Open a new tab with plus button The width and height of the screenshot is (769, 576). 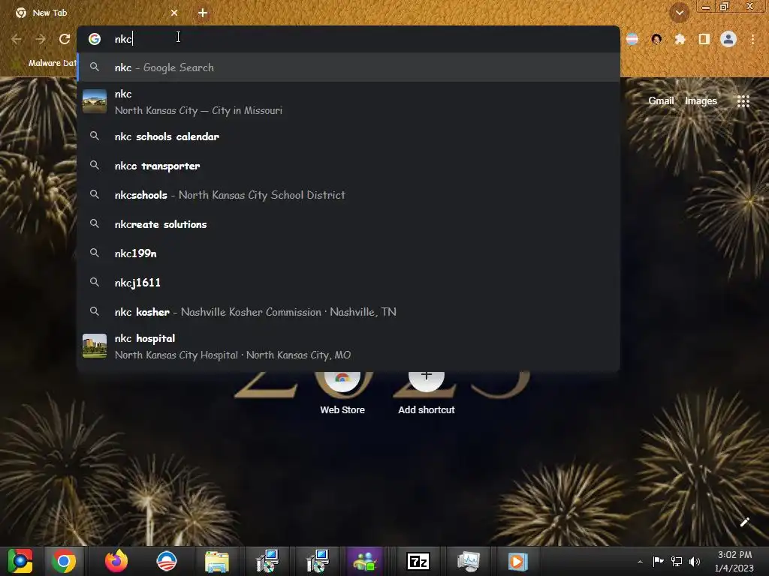point(203,13)
